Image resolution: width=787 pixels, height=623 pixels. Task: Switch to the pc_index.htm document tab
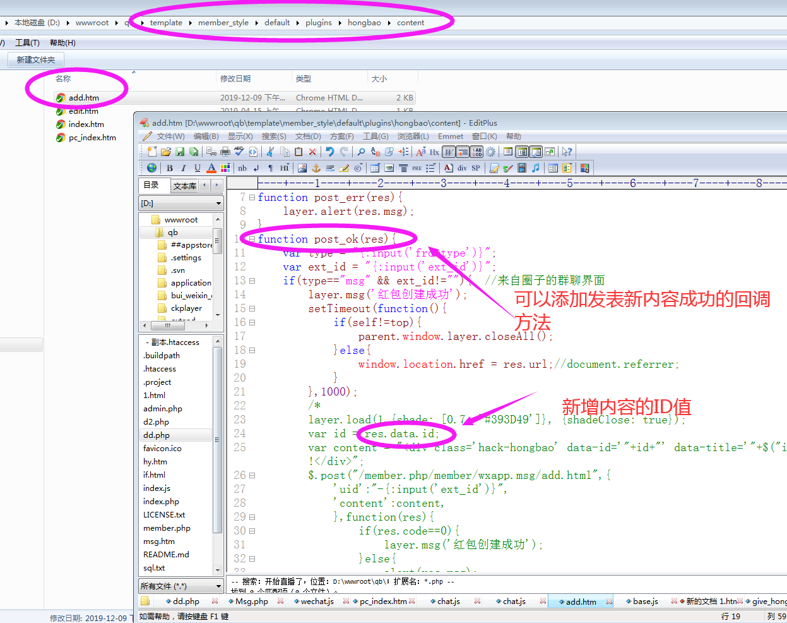click(x=382, y=602)
